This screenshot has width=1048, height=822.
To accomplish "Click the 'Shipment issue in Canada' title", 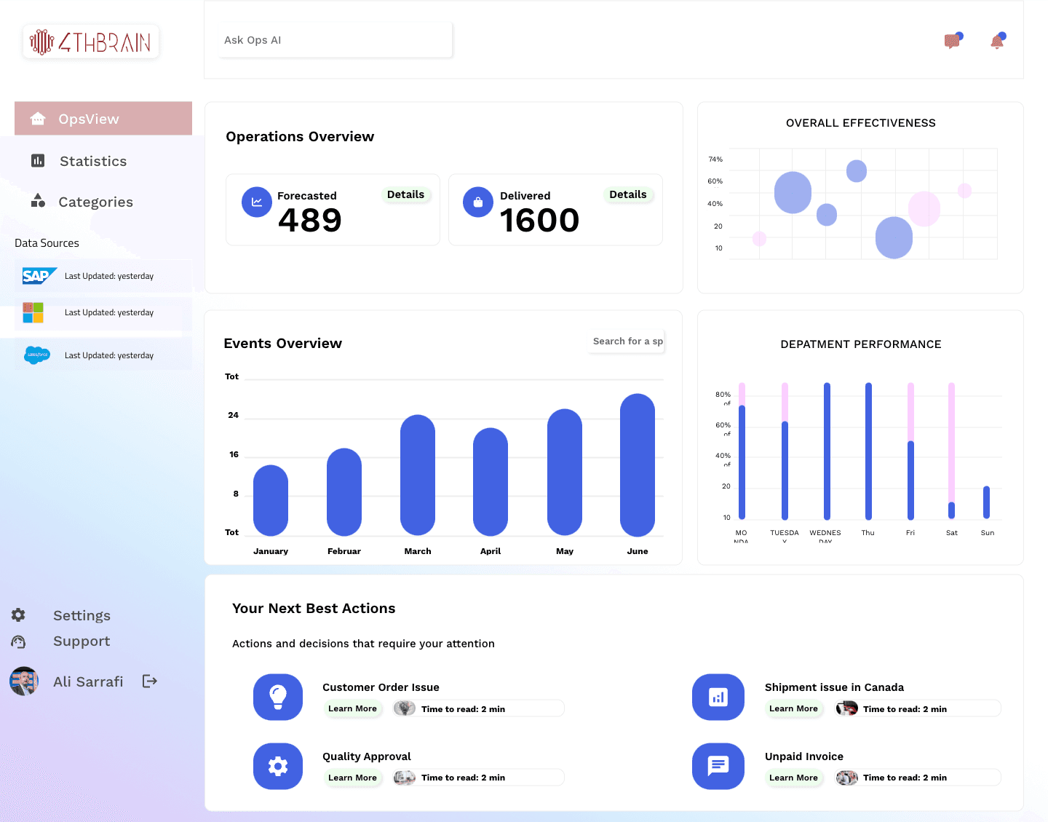I will [834, 687].
